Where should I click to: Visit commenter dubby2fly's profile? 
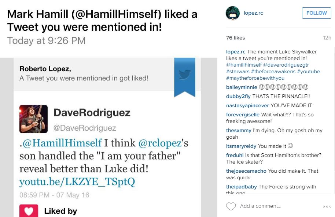coord(239,96)
